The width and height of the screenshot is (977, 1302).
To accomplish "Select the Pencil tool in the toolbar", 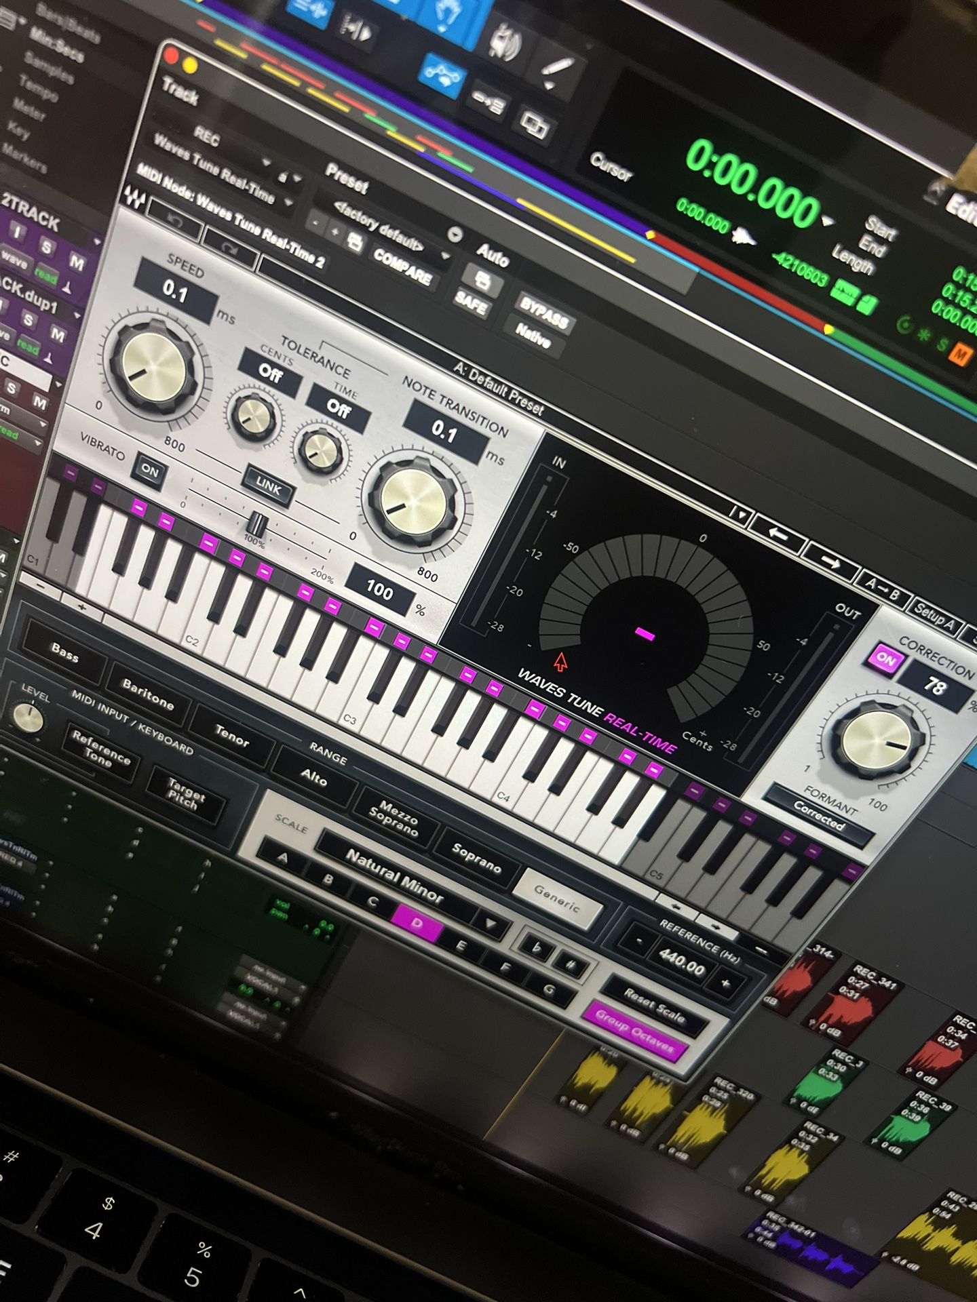I will [558, 71].
